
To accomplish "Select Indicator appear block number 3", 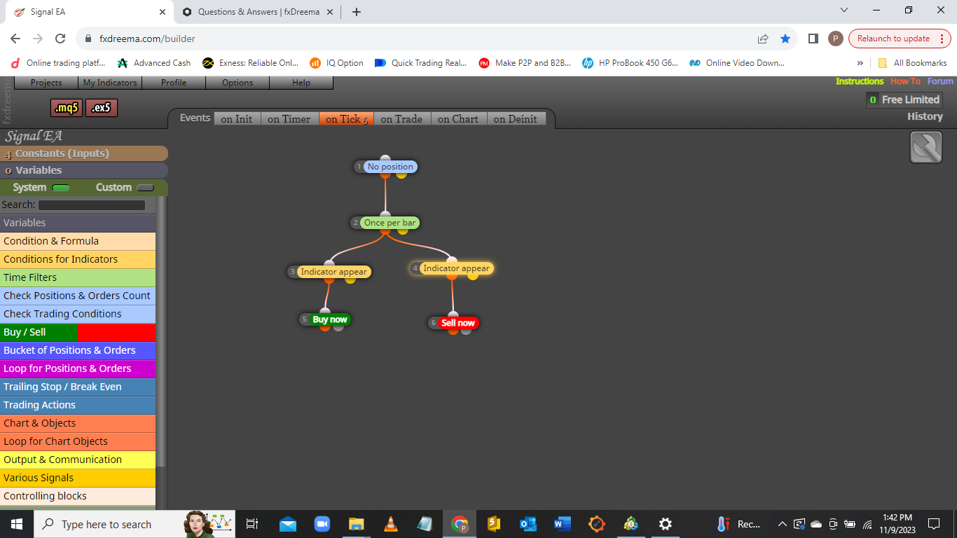I will 333,272.
